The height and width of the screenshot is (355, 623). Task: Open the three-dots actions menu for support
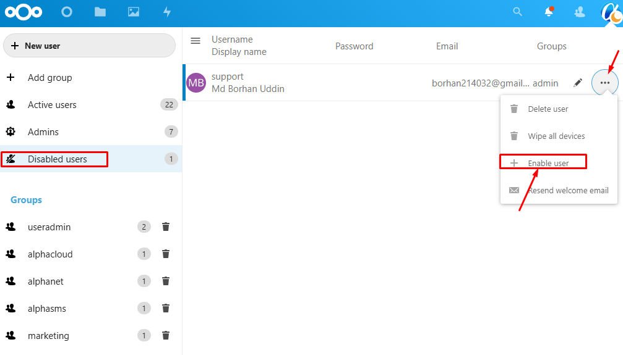[x=605, y=83]
